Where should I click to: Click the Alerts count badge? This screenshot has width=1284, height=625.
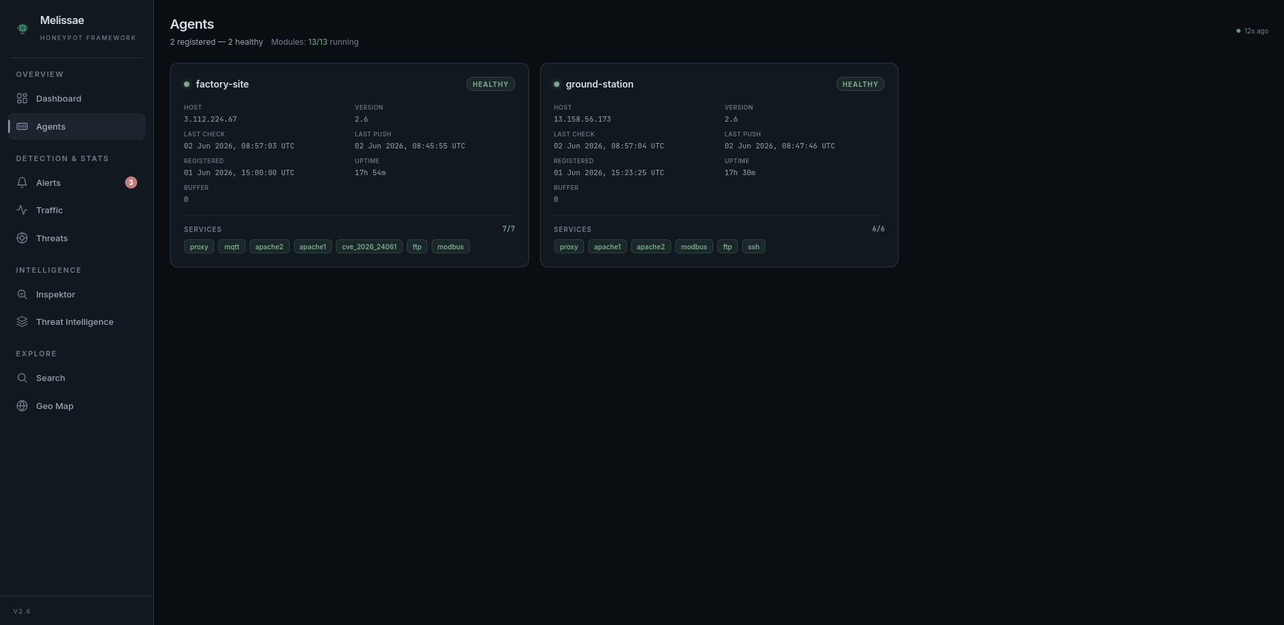pos(131,182)
